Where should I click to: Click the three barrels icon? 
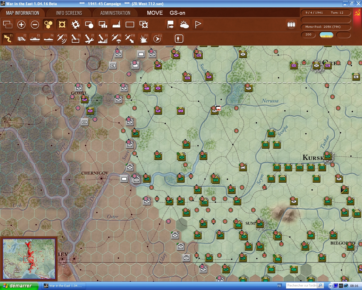click(291, 25)
